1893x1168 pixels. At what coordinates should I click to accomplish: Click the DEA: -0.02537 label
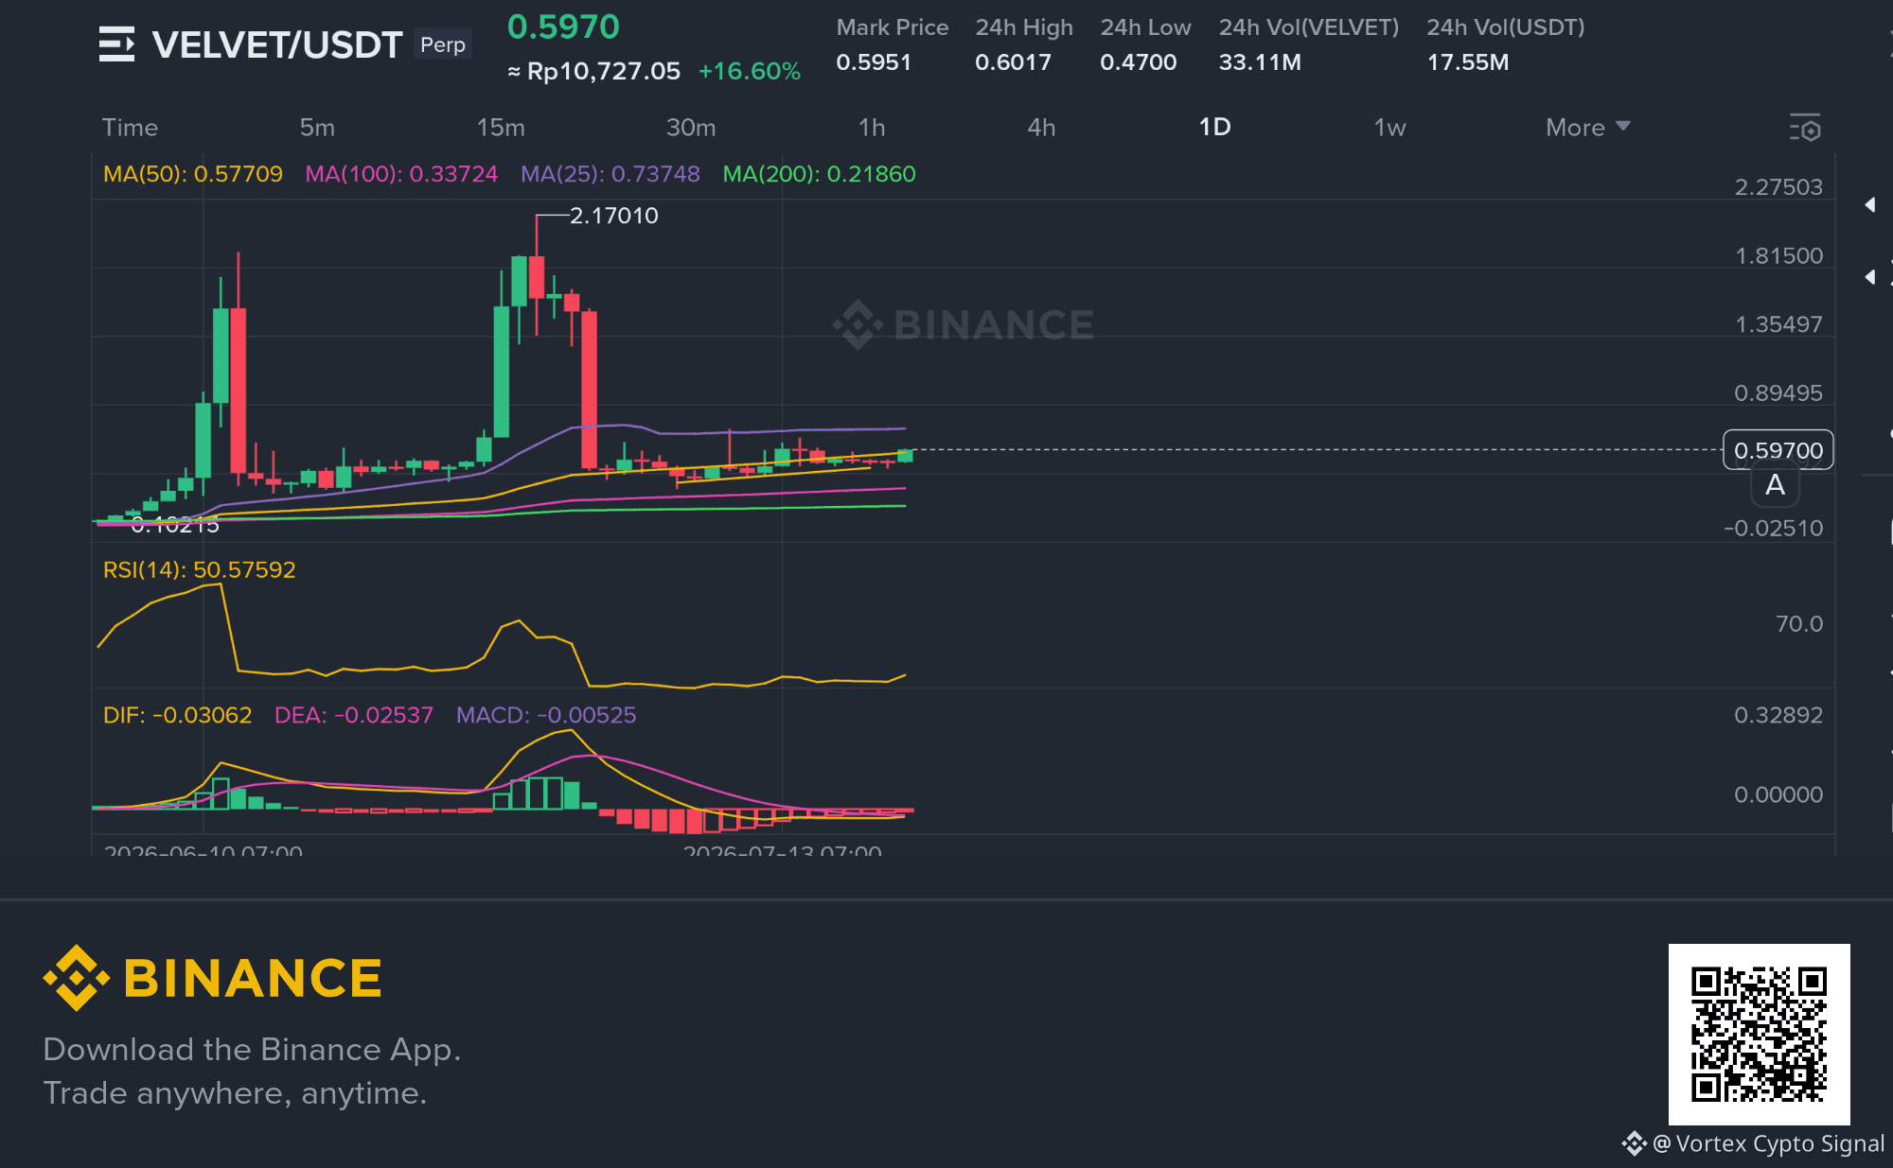click(353, 715)
